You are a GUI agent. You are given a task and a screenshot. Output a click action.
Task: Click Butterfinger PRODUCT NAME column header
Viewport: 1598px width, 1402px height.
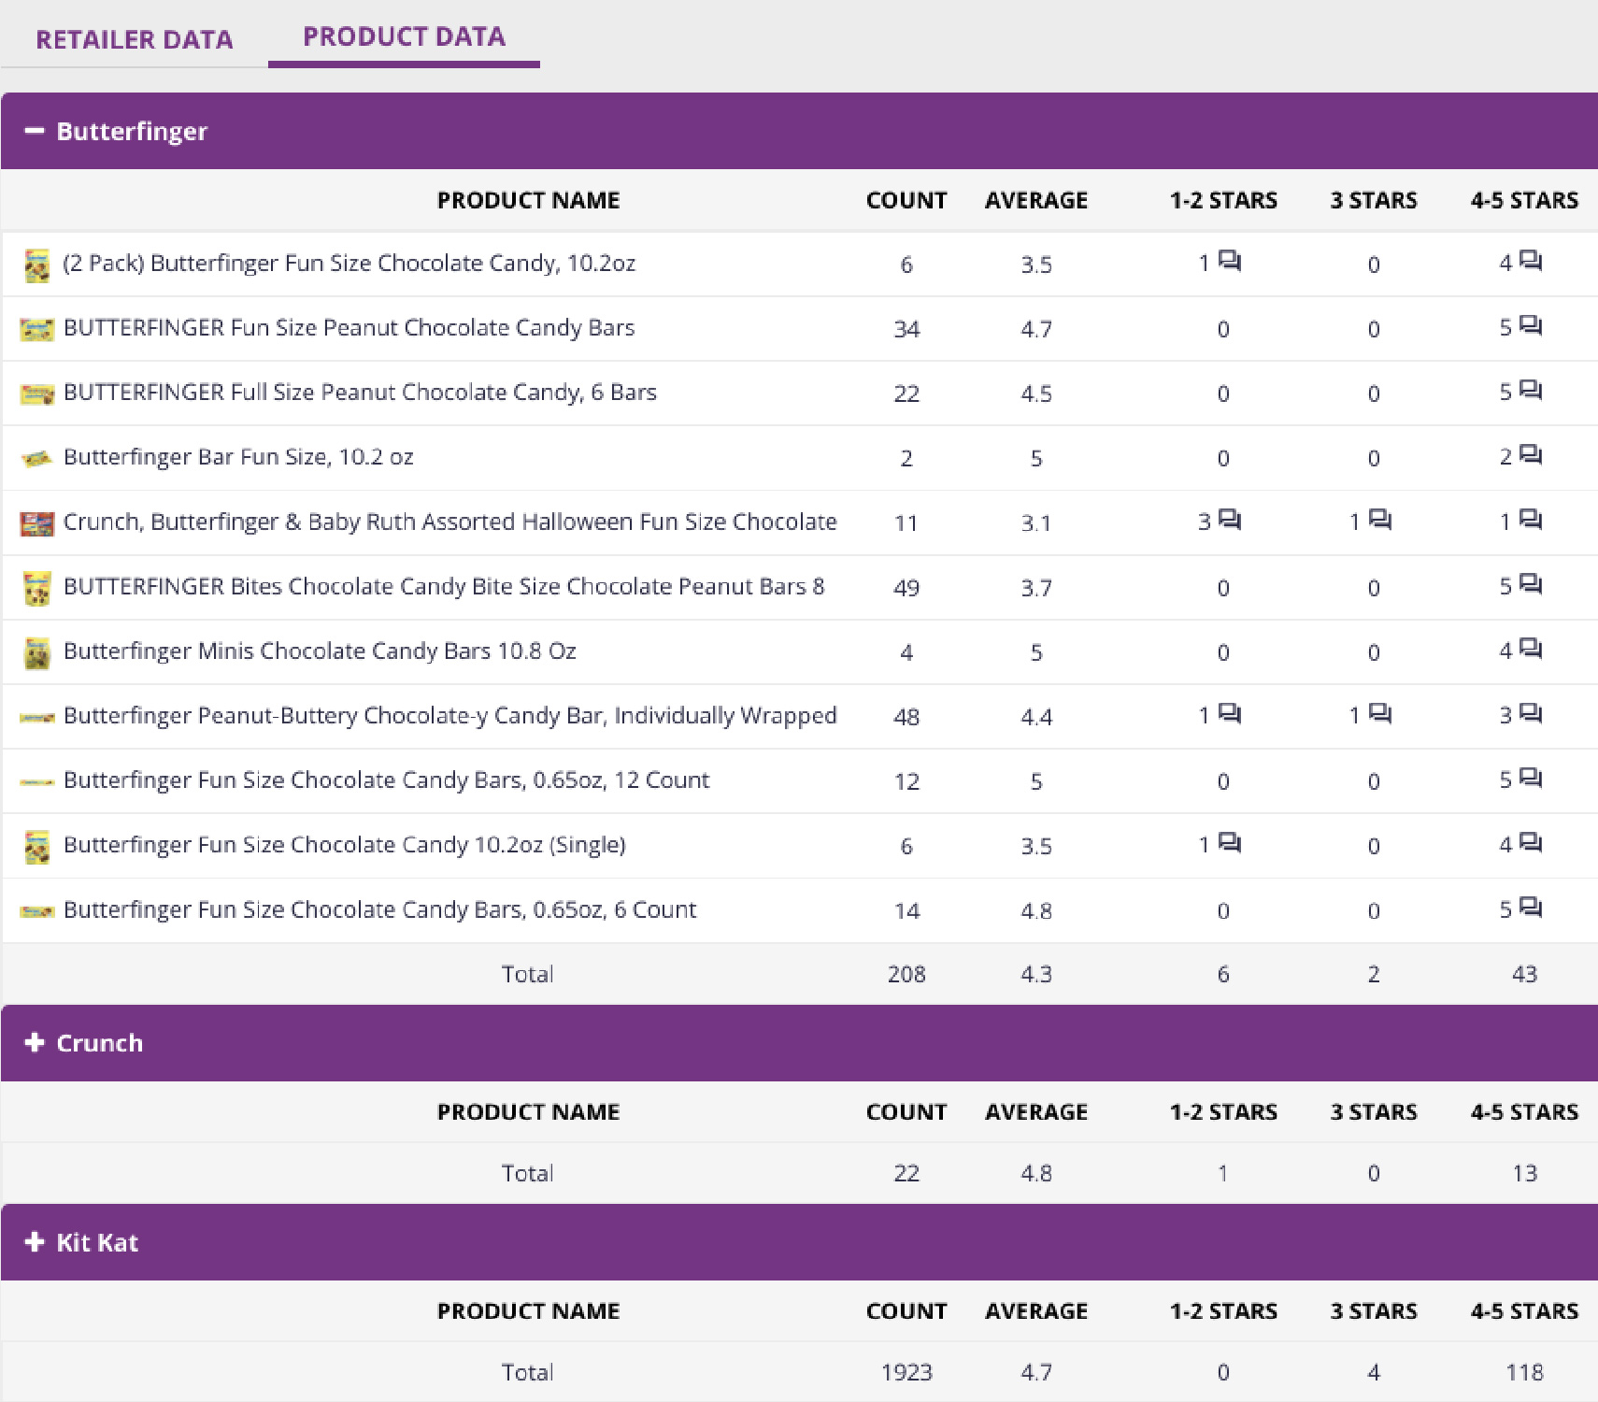pyautogui.click(x=528, y=200)
